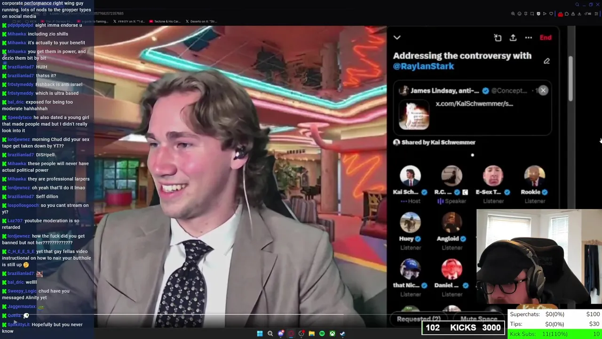602x339 pixels.
Task: Click browser title bar search icon
Action: (x=577, y=5)
